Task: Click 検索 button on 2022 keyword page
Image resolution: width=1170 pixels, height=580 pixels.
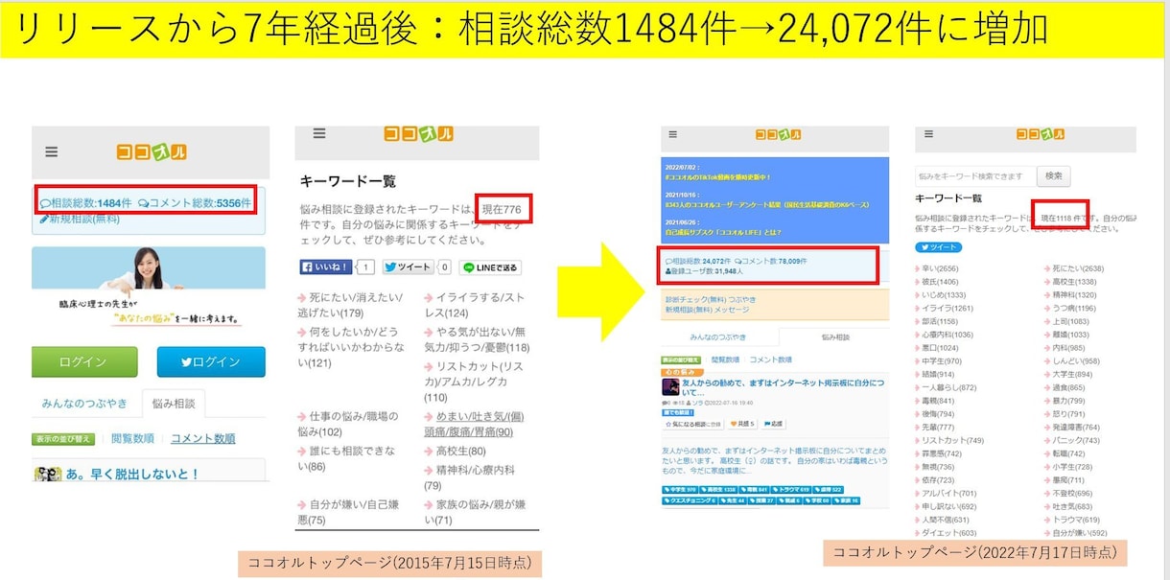Action: click(1055, 175)
